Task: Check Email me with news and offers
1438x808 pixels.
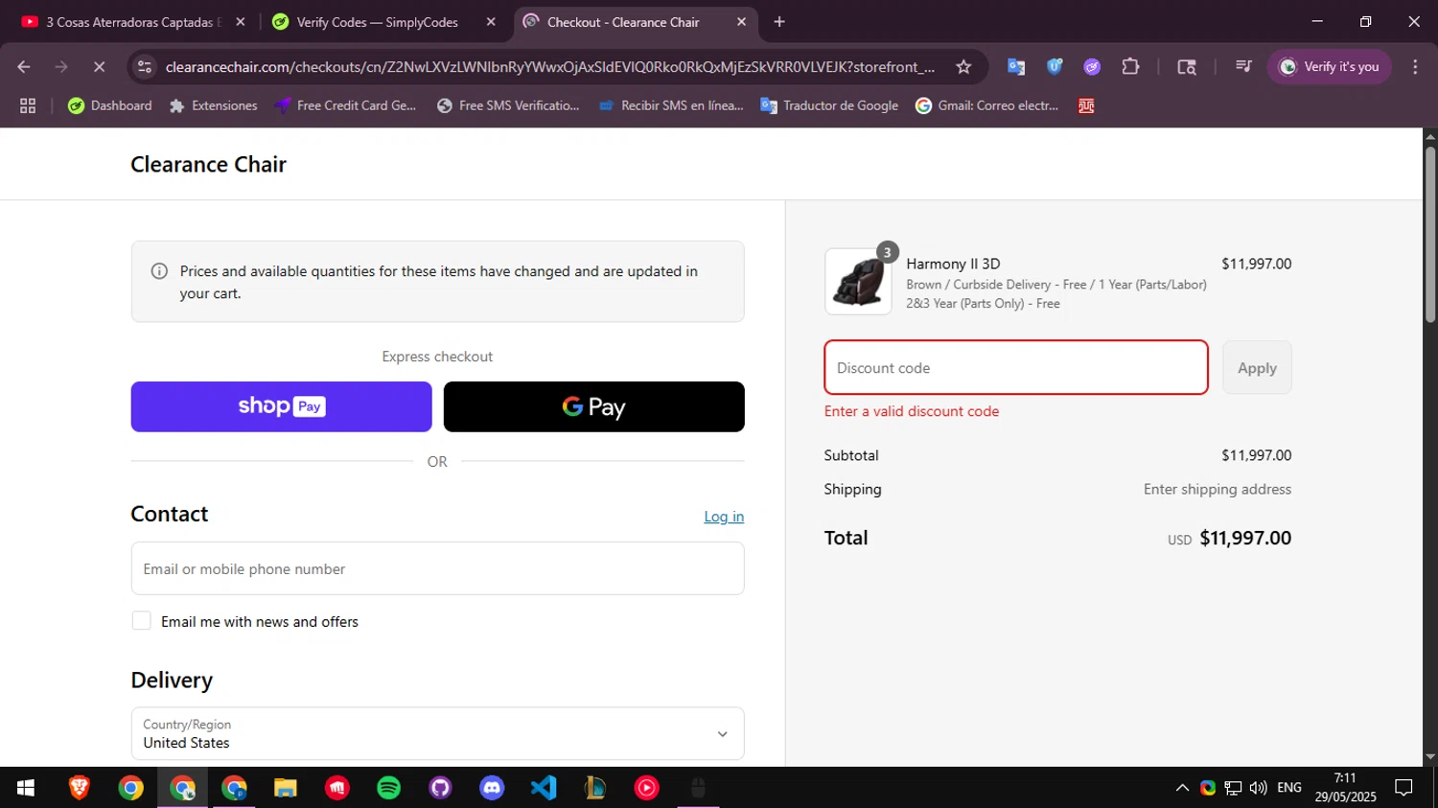Action: (x=141, y=621)
